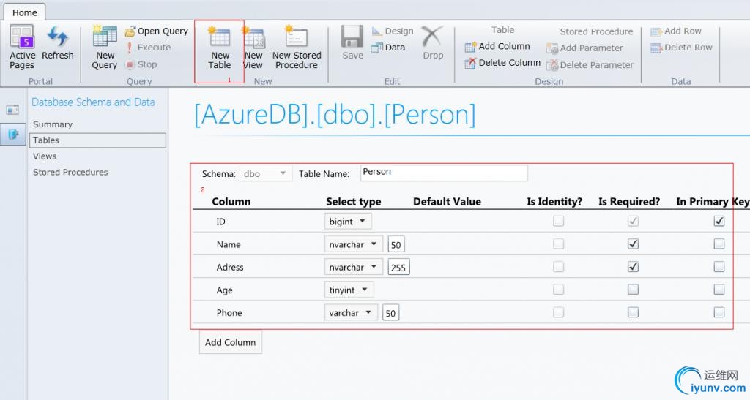The image size is (750, 400).
Task: Click Delete Parameter in the ribbon
Action: [590, 65]
